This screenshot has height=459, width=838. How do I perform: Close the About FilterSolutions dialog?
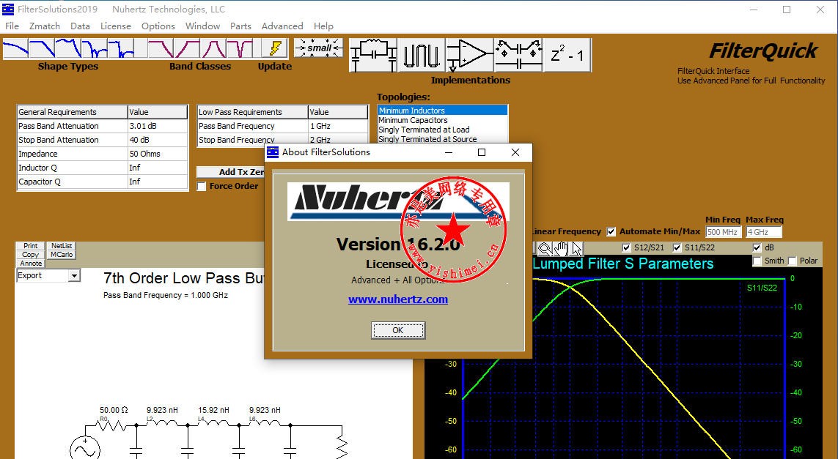[515, 152]
